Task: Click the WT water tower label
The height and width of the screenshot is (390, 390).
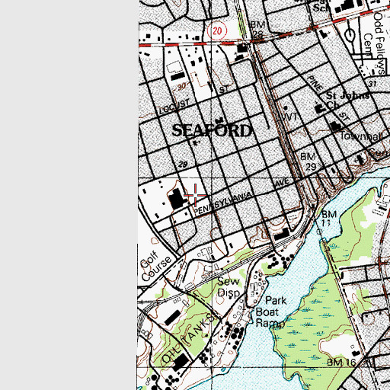Action: click(289, 117)
